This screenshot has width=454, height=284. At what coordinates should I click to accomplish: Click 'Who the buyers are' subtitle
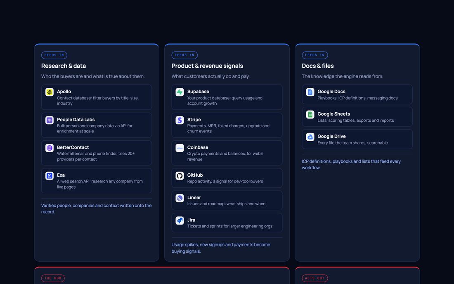93,76
